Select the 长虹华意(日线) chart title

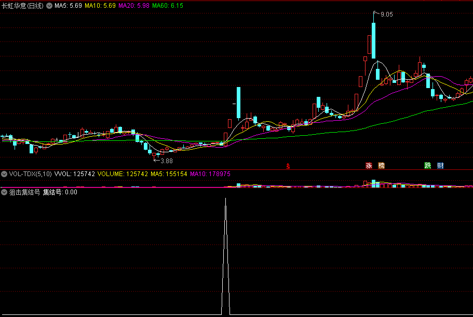(x=23, y=6)
